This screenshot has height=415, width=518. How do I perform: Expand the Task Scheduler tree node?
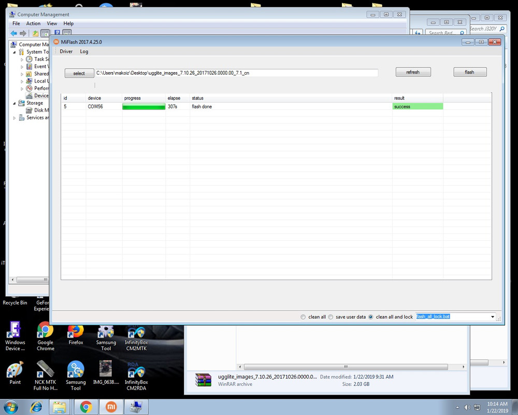click(x=22, y=60)
